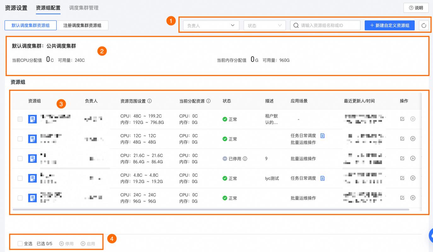Focus the resource group name or ID search field

(x=325, y=26)
